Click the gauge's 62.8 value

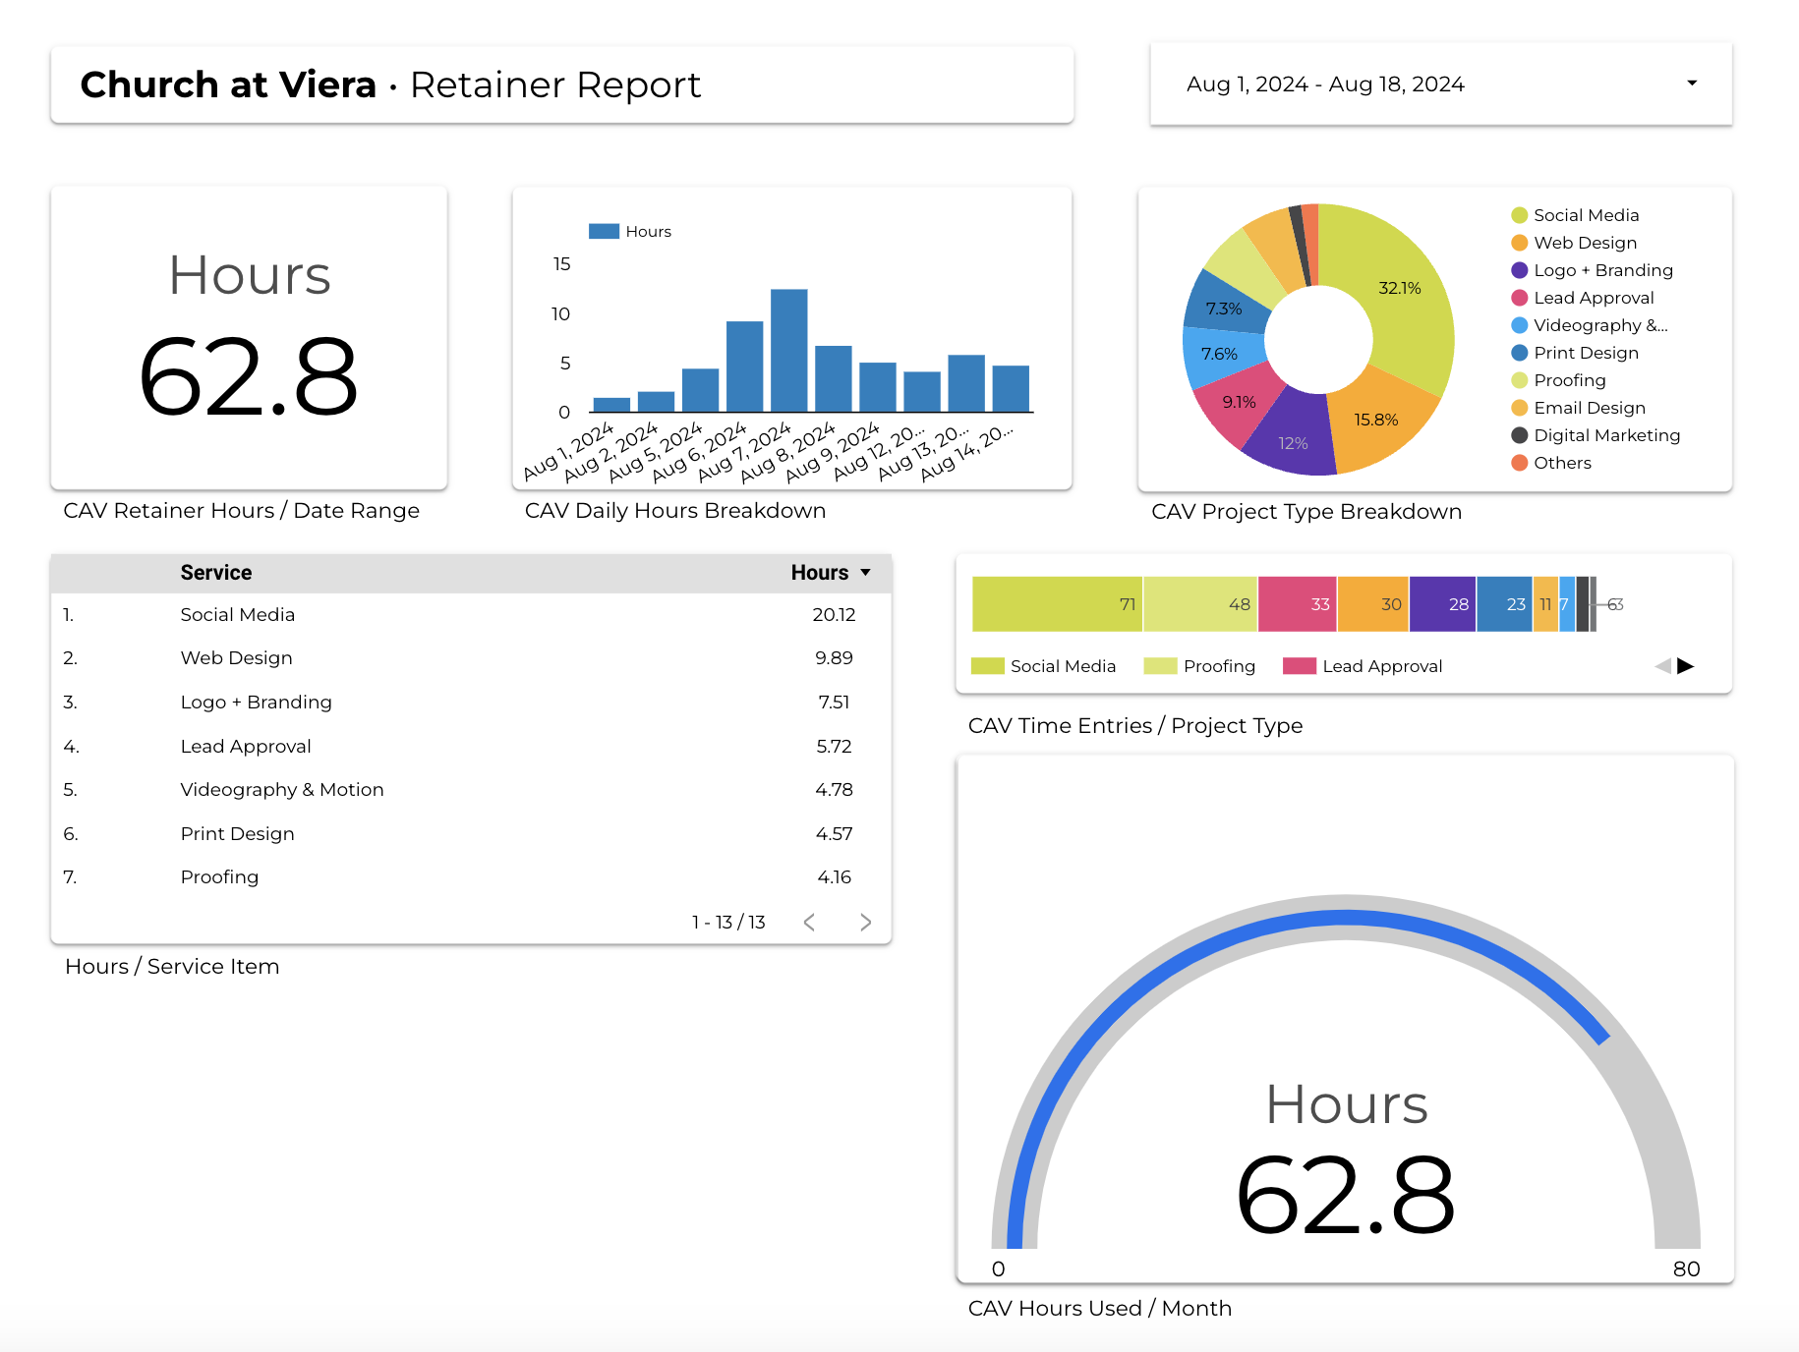[x=1345, y=1196]
